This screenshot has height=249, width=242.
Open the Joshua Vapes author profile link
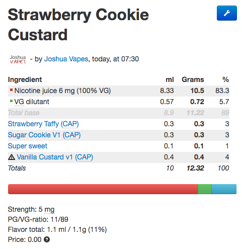(x=66, y=59)
